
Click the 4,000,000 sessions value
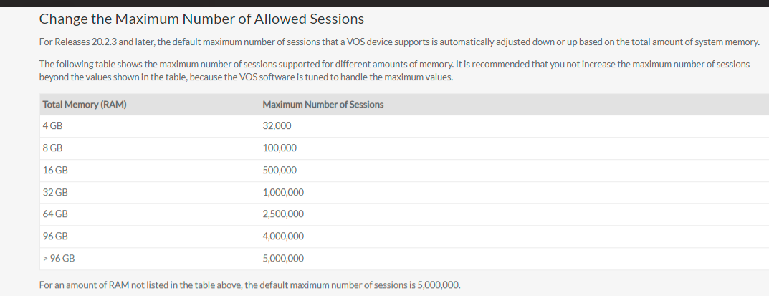(x=284, y=237)
